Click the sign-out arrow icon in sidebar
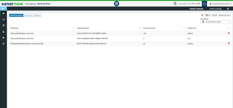The image size is (233, 108). pos(4,44)
